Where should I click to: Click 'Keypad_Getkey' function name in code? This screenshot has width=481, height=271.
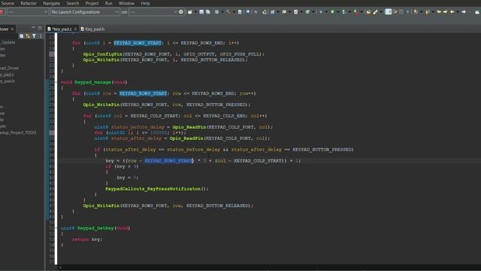(95, 228)
